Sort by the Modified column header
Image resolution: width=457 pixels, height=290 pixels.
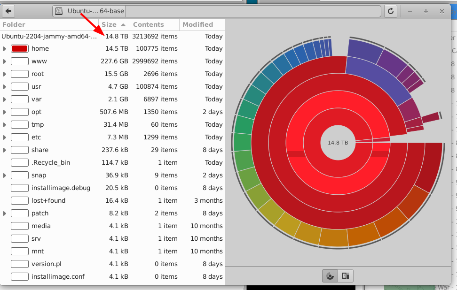pyautogui.click(x=197, y=24)
